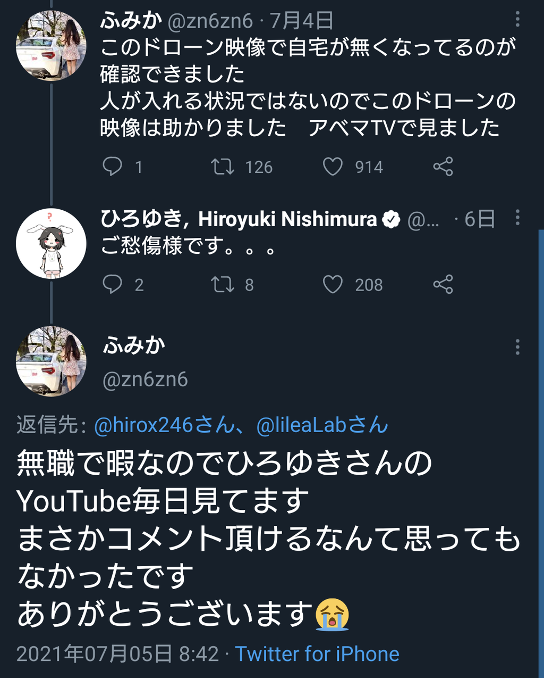
Task: Reply to the first ふみか drone tweet
Action: point(112,167)
